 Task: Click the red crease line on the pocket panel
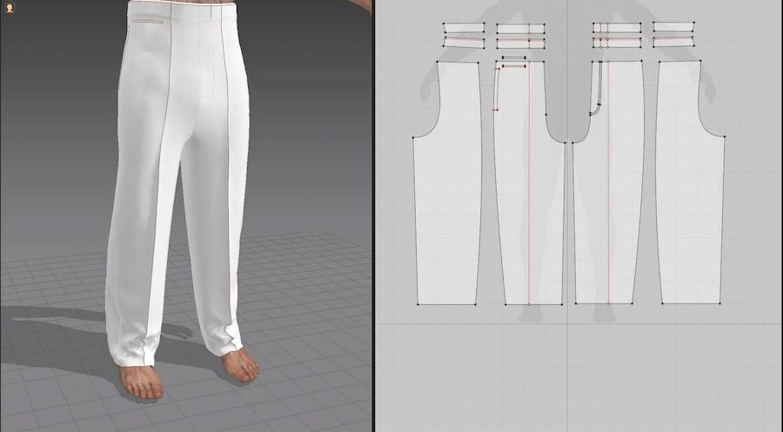point(529,217)
